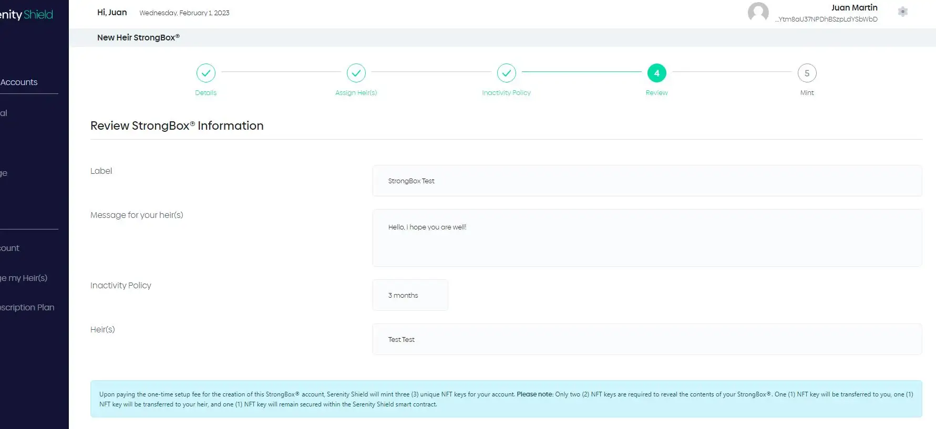Click the Serenity Shield logo

click(26, 15)
